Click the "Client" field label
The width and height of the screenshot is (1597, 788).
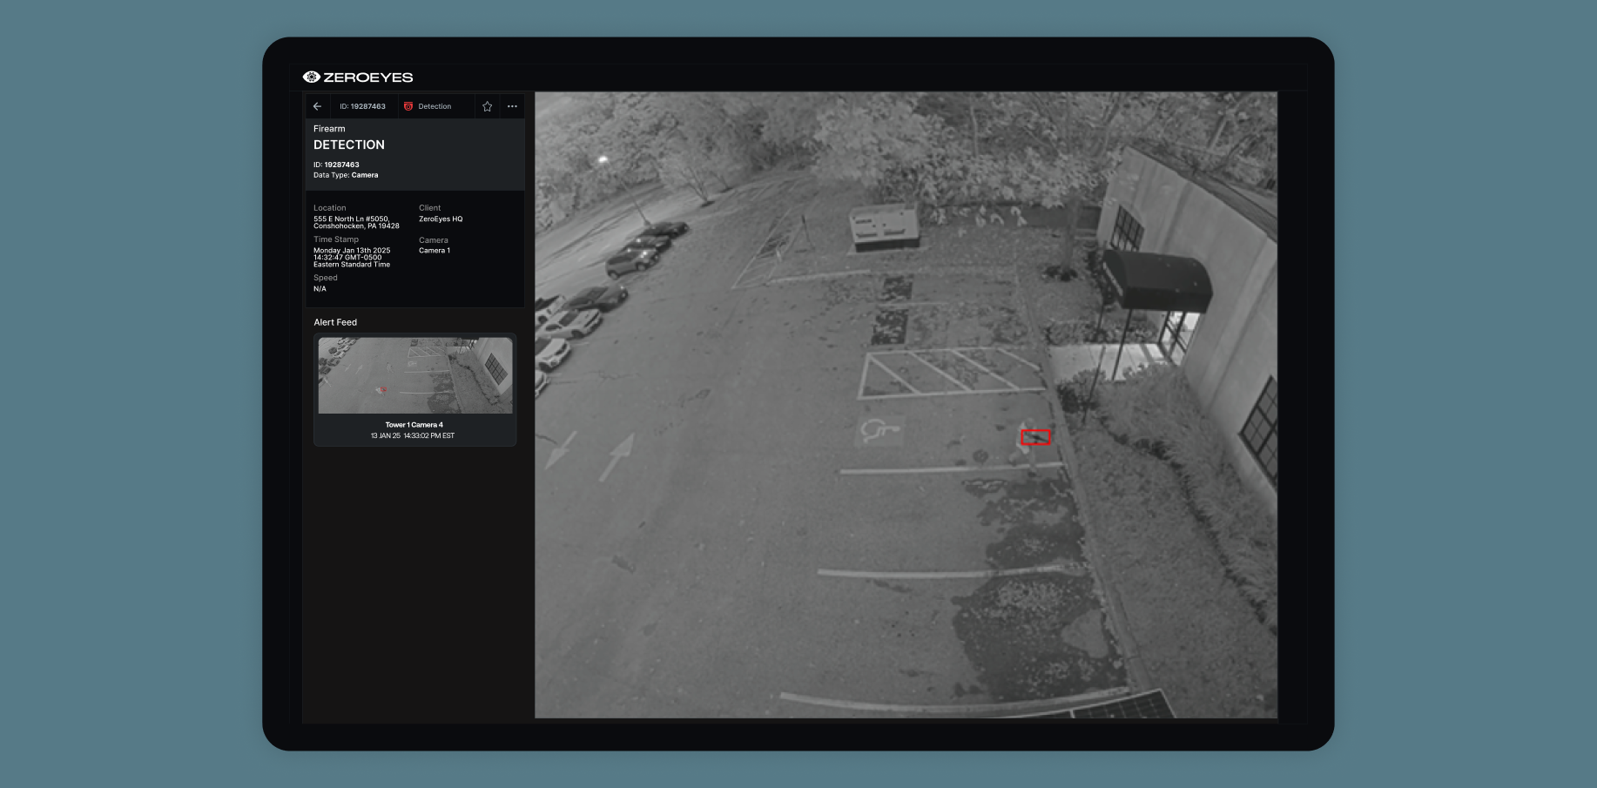(x=430, y=208)
